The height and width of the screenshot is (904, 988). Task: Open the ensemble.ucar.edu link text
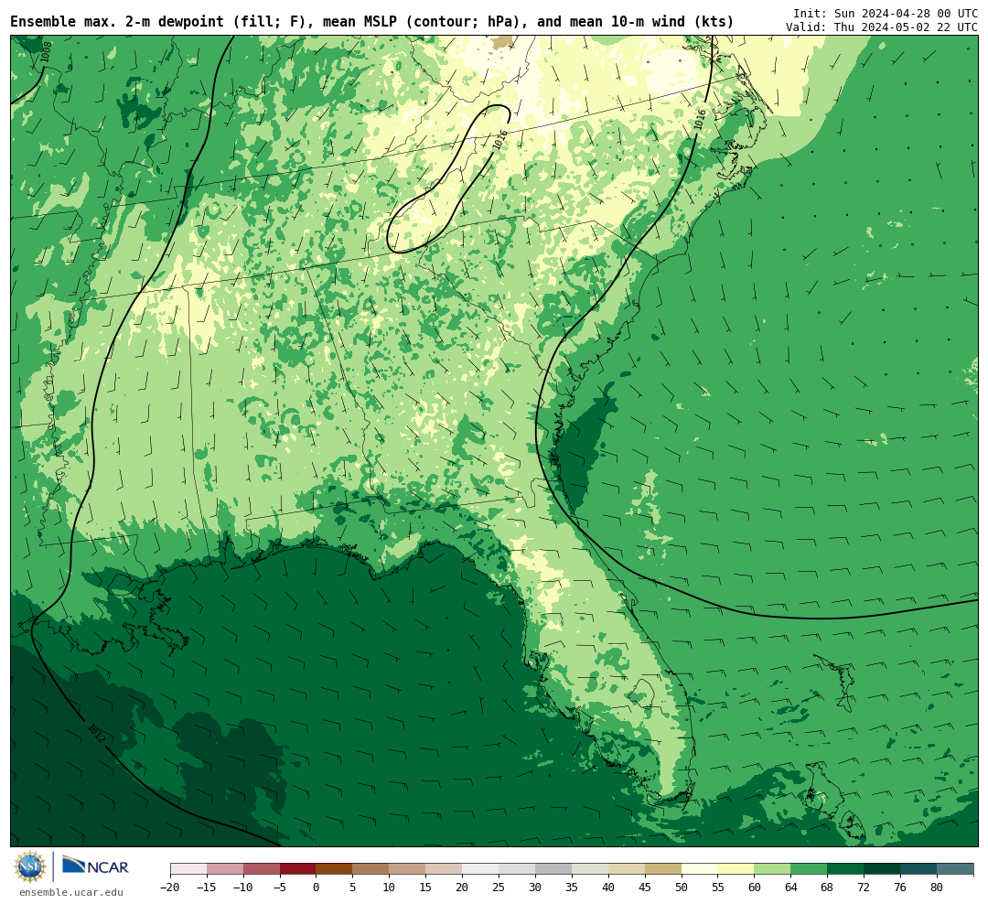[x=70, y=892]
